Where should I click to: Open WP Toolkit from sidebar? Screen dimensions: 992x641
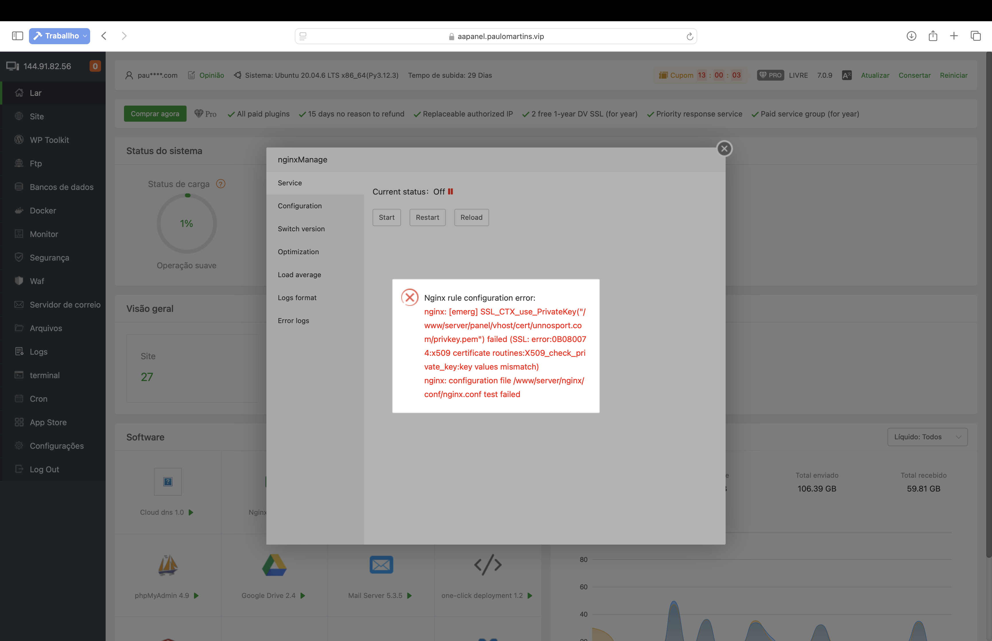[x=49, y=140]
